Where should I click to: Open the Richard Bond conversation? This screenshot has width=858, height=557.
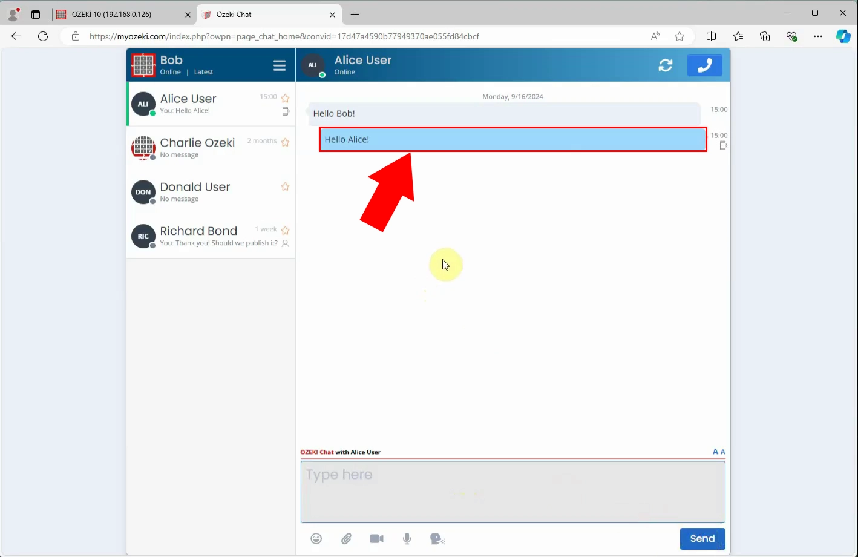(x=211, y=236)
